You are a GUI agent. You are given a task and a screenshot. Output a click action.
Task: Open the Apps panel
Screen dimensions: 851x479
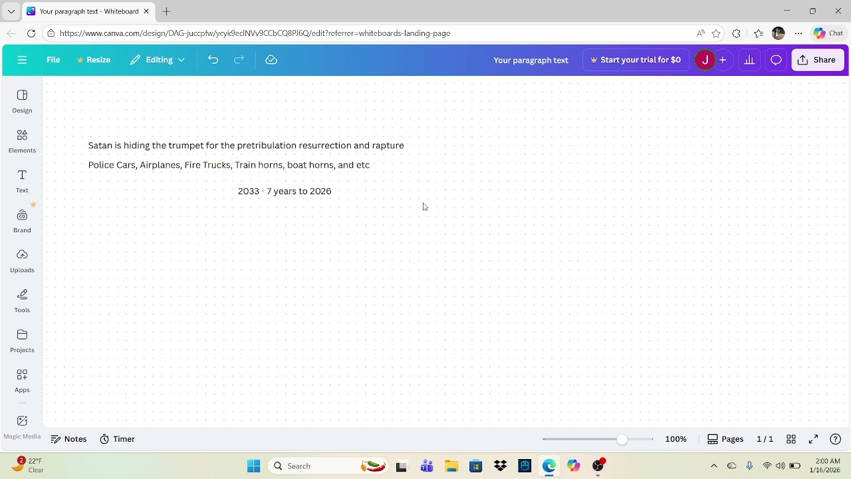[22, 381]
